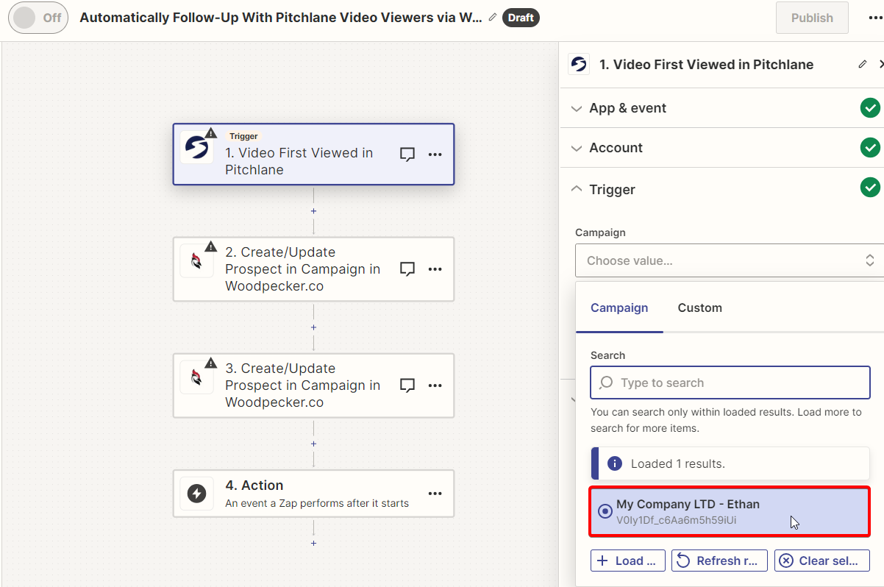Click lightning icon on step 4 Action
The height and width of the screenshot is (587, 884).
[x=196, y=494]
